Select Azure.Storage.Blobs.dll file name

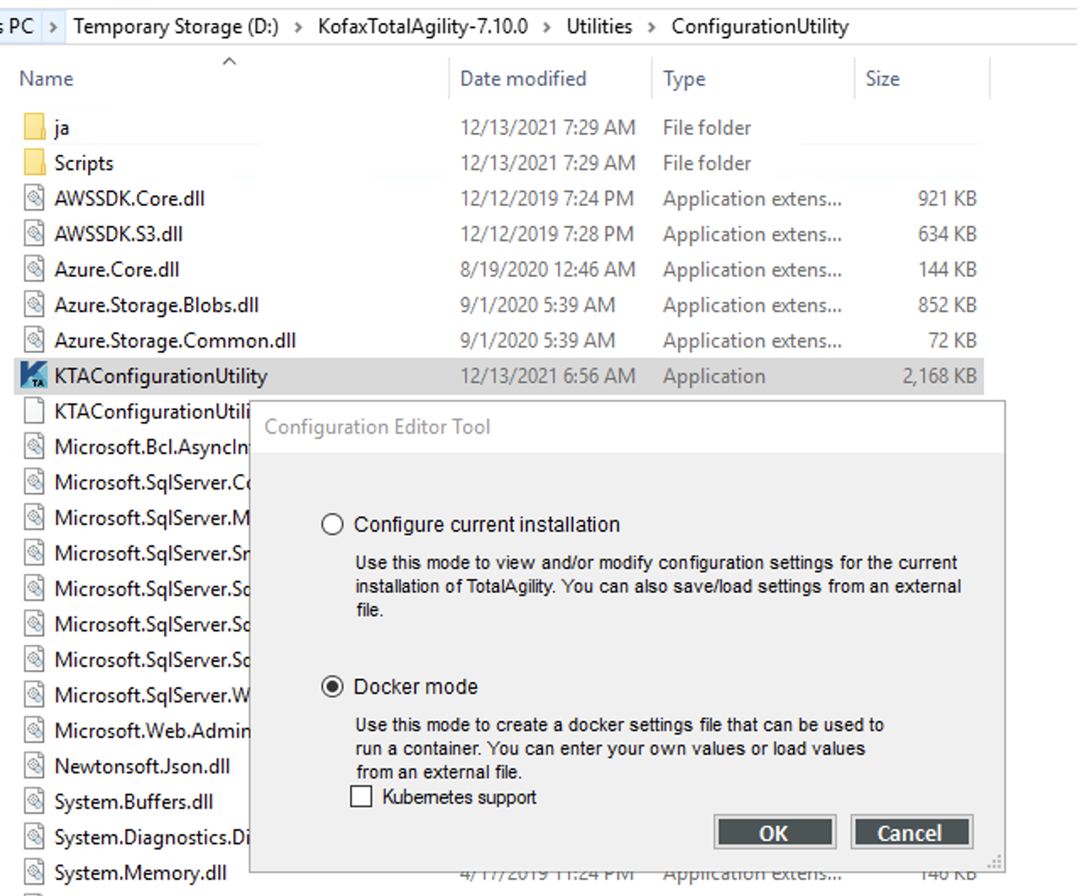click(x=156, y=304)
